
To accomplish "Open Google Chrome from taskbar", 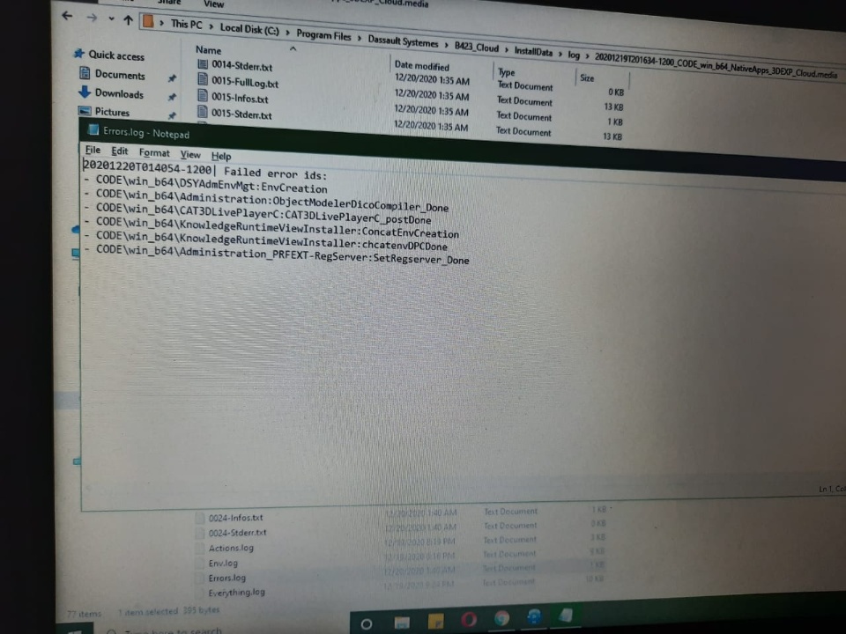I will pos(501,618).
